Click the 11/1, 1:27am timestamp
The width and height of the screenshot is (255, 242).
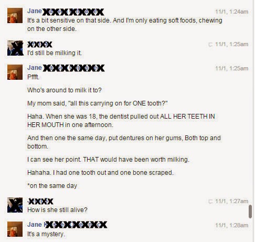231,201
